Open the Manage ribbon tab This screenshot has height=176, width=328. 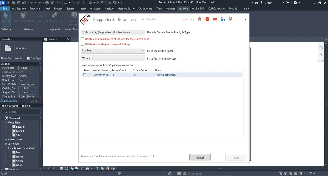(x=170, y=8)
